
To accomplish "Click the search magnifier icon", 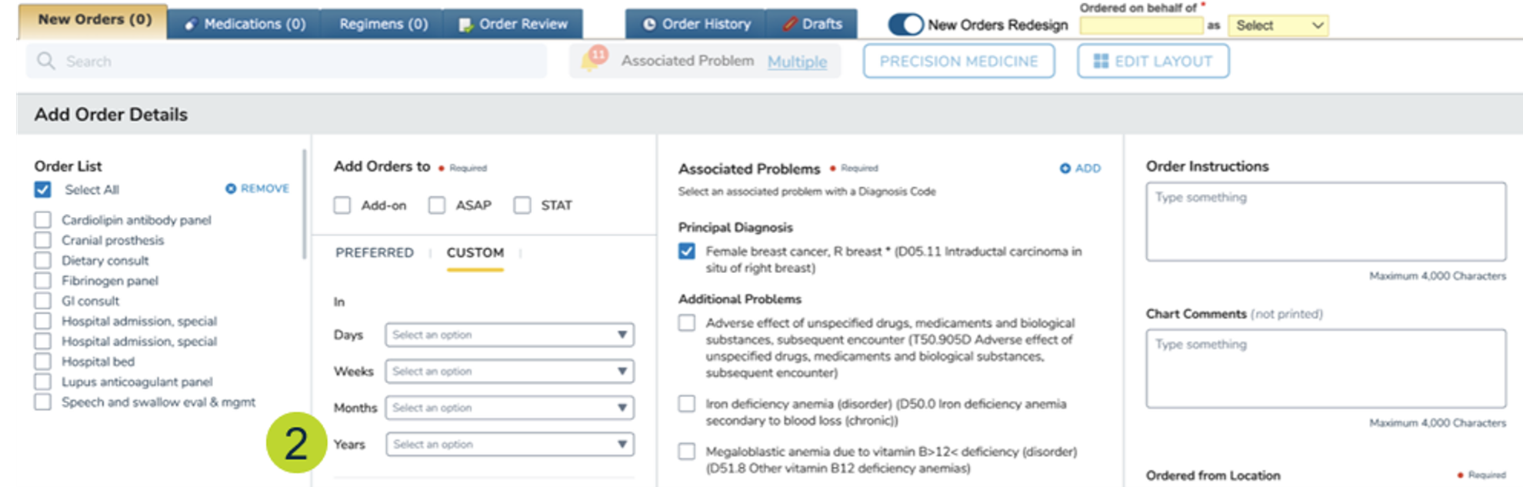I will [46, 61].
